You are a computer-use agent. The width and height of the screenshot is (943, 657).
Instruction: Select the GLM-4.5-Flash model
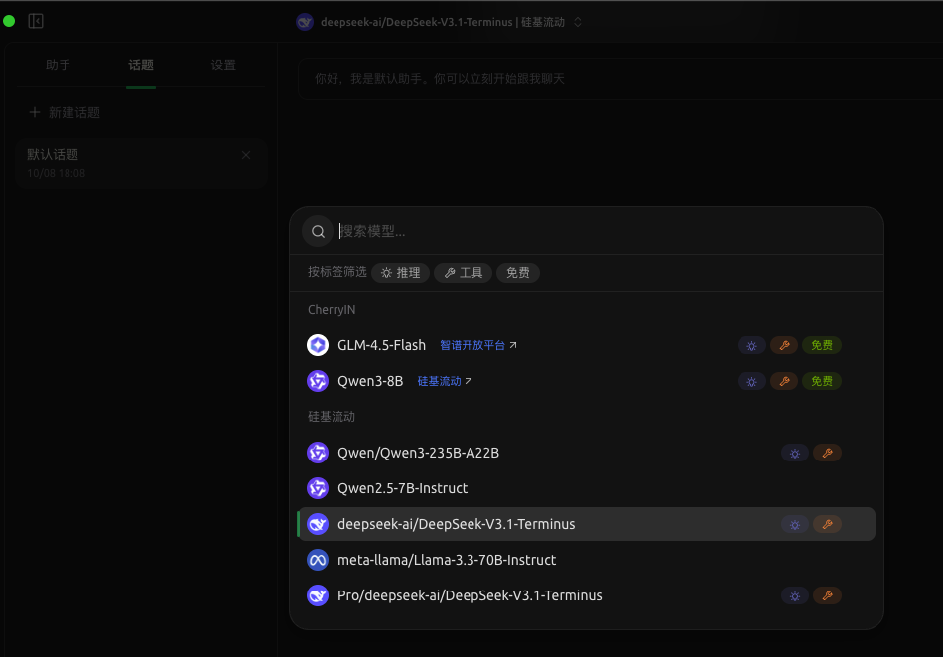tap(587, 345)
